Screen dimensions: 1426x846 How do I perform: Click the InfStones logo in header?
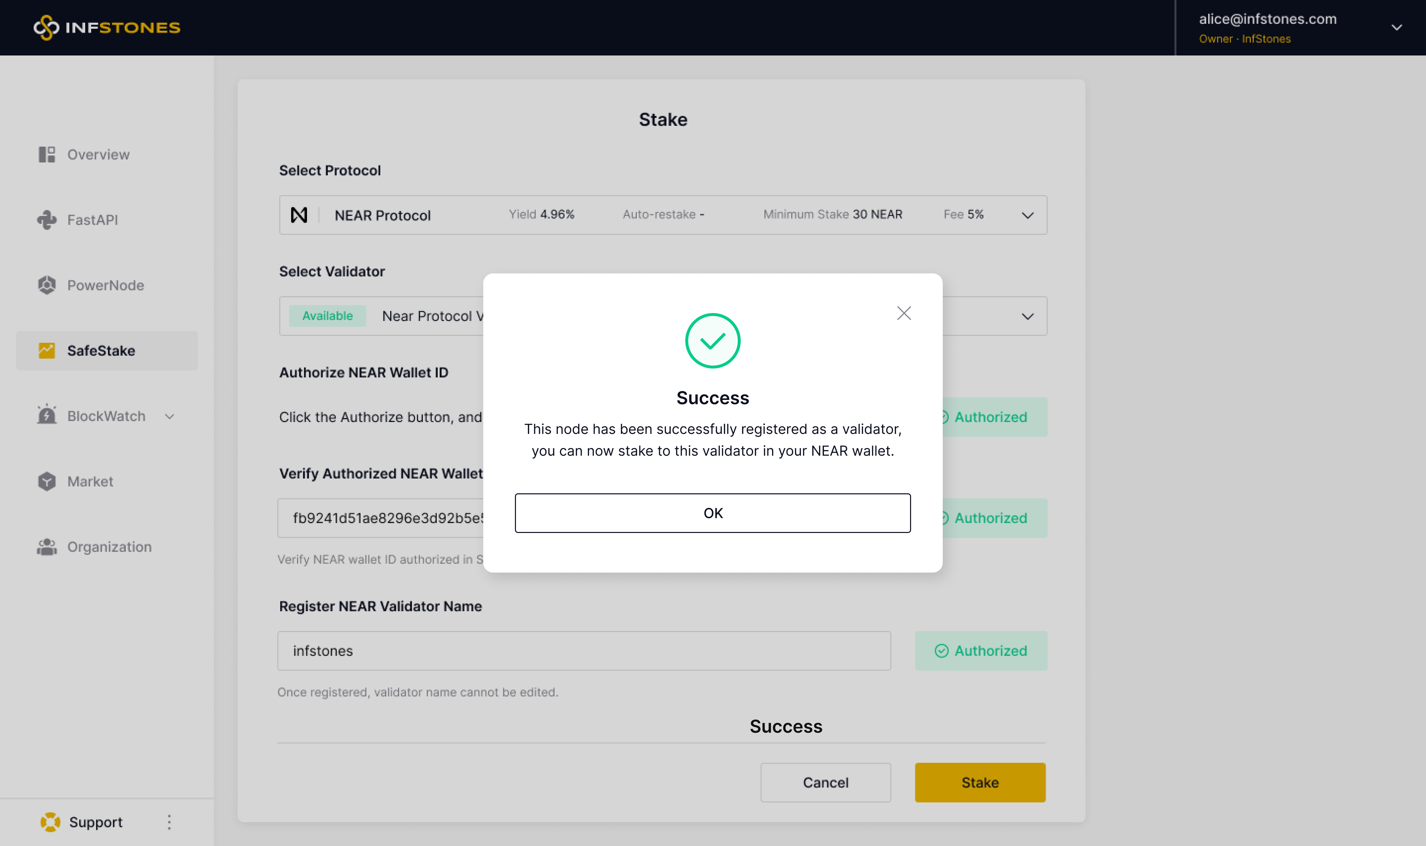click(x=107, y=27)
